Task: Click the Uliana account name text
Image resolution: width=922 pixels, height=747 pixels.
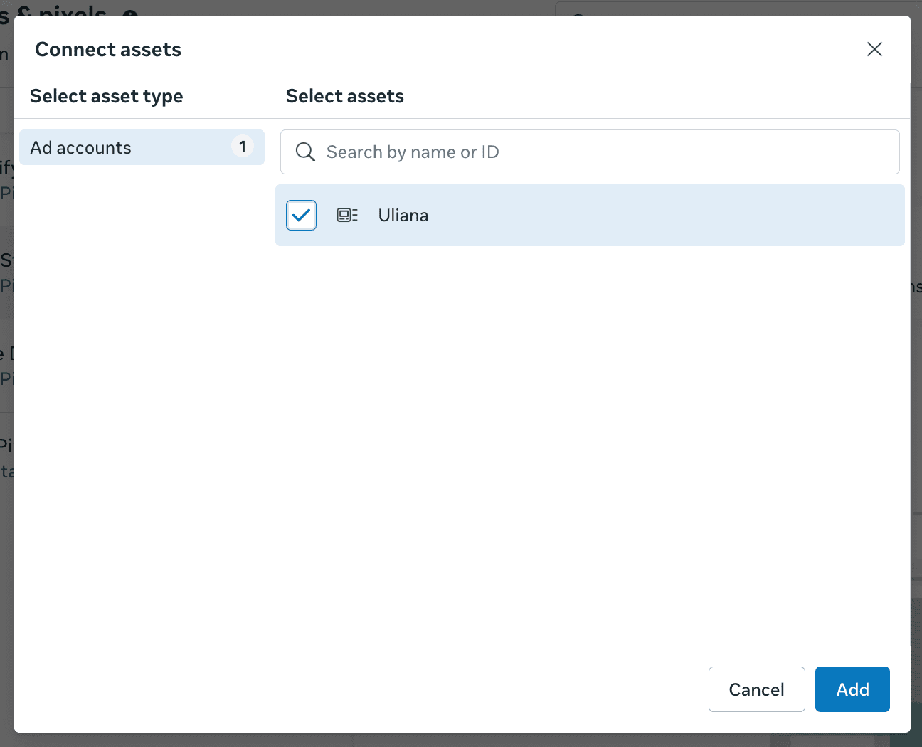Action: [x=403, y=215]
